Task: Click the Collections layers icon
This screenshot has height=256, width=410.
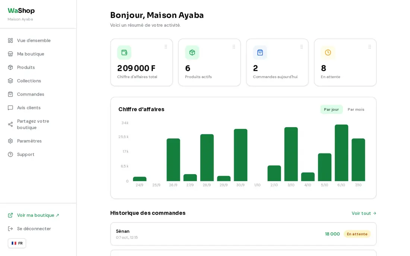Action: [x=10, y=81]
